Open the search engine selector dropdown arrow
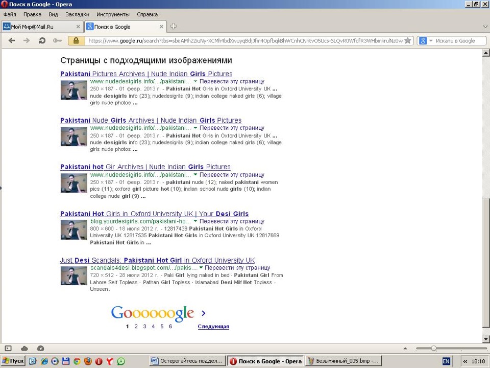The height and width of the screenshot is (368, 490). 431,41
